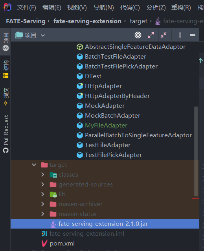Open the 文件(F) menu
This screenshot has width=204, height=251.
pos(27,7)
